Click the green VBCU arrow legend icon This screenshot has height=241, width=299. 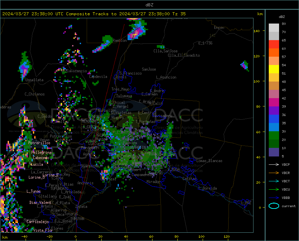pos(274,190)
